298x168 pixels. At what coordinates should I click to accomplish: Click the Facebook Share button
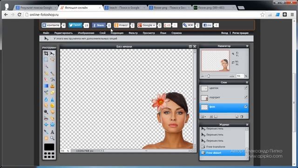[x=99, y=25]
